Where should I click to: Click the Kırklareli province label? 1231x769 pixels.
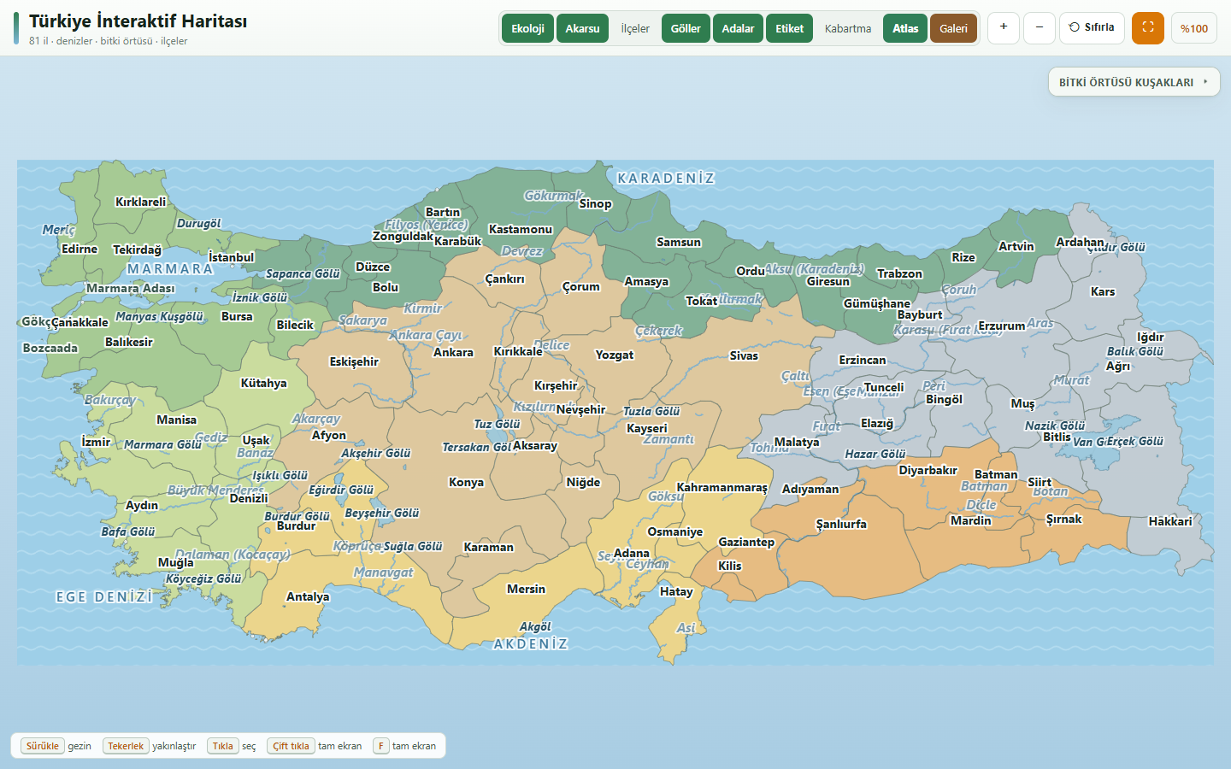(141, 202)
